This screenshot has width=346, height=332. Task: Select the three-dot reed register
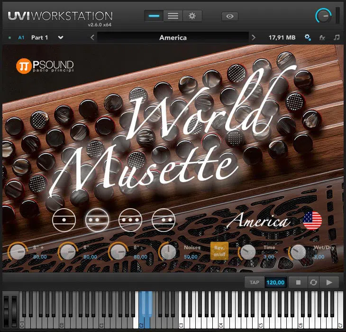tap(130, 220)
